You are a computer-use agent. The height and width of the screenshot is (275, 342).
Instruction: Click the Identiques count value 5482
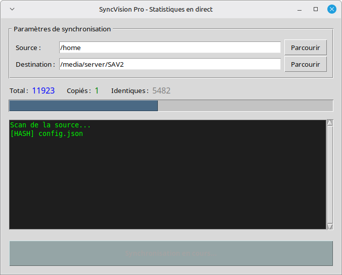pos(161,91)
